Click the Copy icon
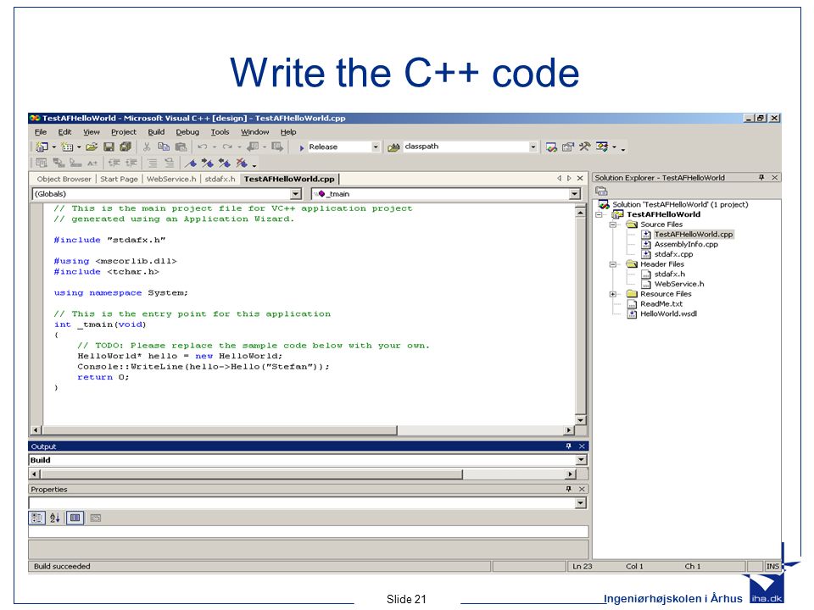Viewport: 814px width, 610px height. click(164, 147)
